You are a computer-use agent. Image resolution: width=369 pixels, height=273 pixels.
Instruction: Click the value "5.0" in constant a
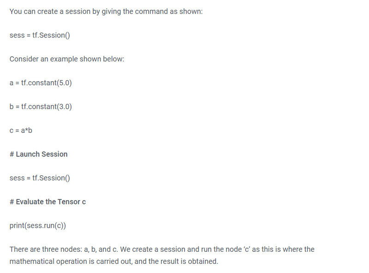pyautogui.click(x=64, y=83)
